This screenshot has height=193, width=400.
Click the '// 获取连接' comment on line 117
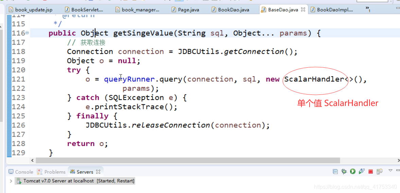(x=86, y=42)
